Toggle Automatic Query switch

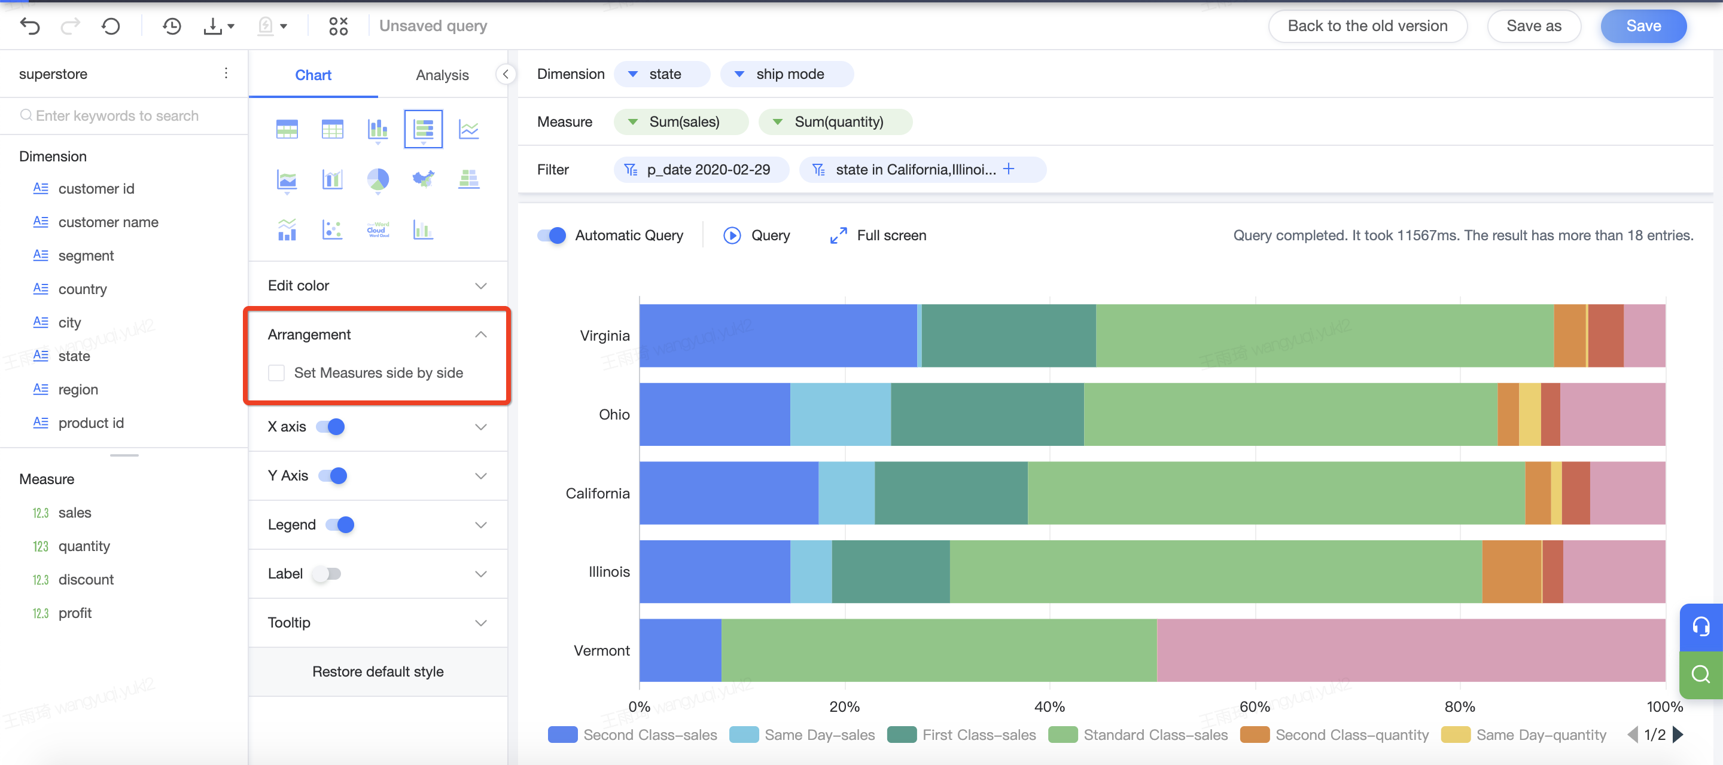(x=551, y=235)
